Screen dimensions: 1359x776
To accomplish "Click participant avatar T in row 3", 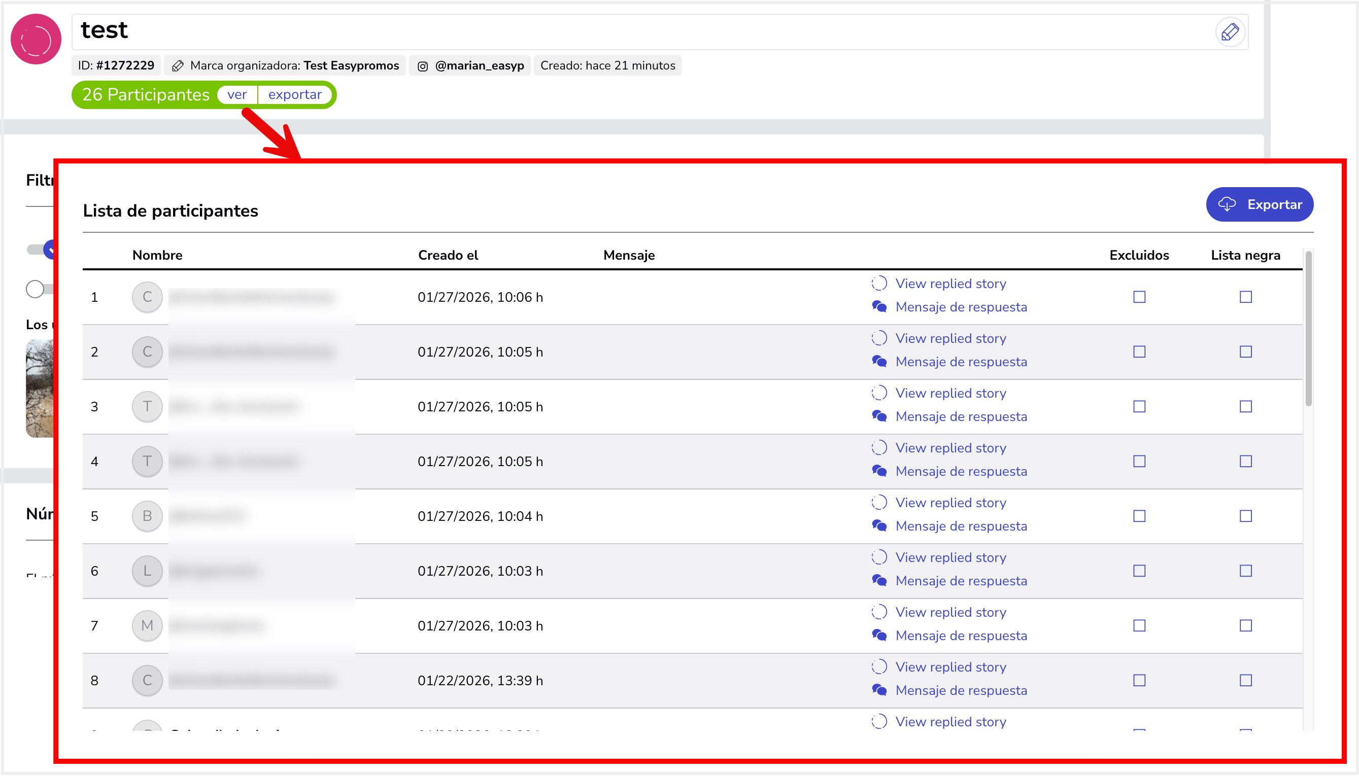I will point(147,407).
